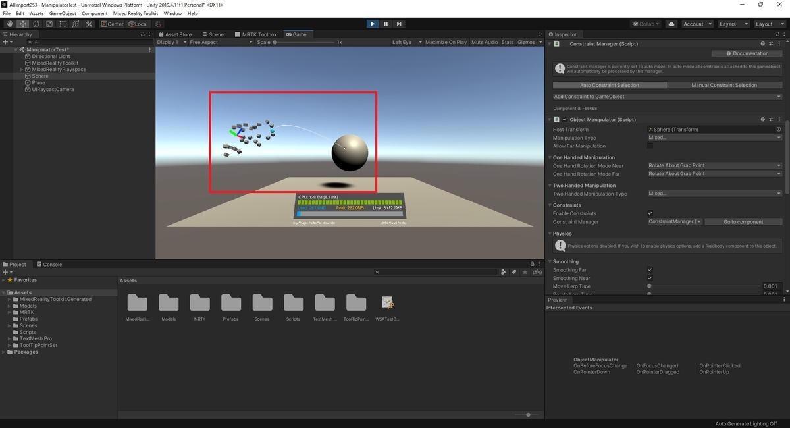Image resolution: width=790 pixels, height=428 pixels.
Task: Open the Gizmos dropdown
Action: [529, 42]
